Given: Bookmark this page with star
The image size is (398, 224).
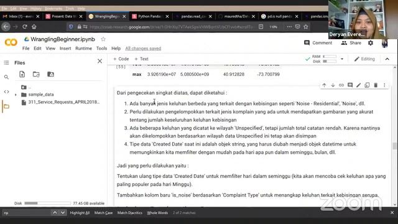Looking at the screenshot, I should pos(306,27).
